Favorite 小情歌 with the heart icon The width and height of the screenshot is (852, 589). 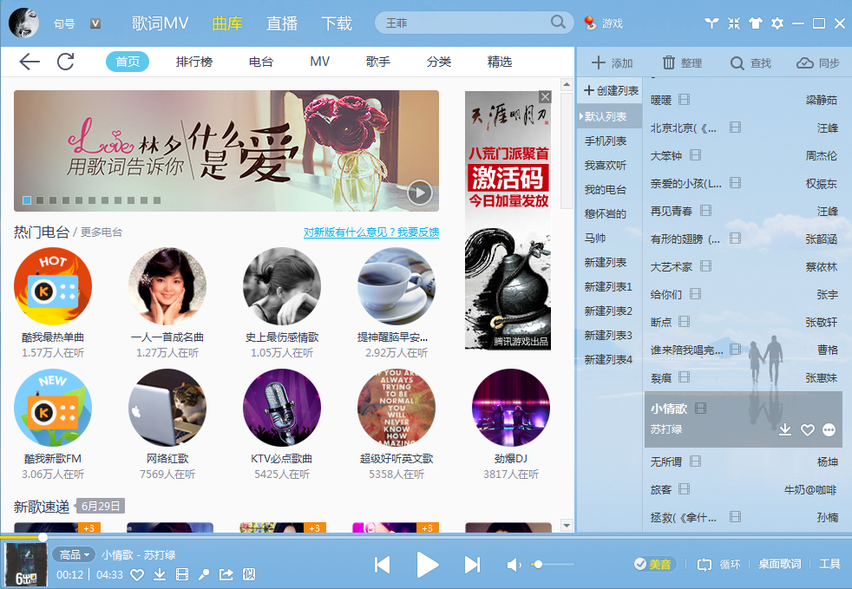tap(808, 430)
